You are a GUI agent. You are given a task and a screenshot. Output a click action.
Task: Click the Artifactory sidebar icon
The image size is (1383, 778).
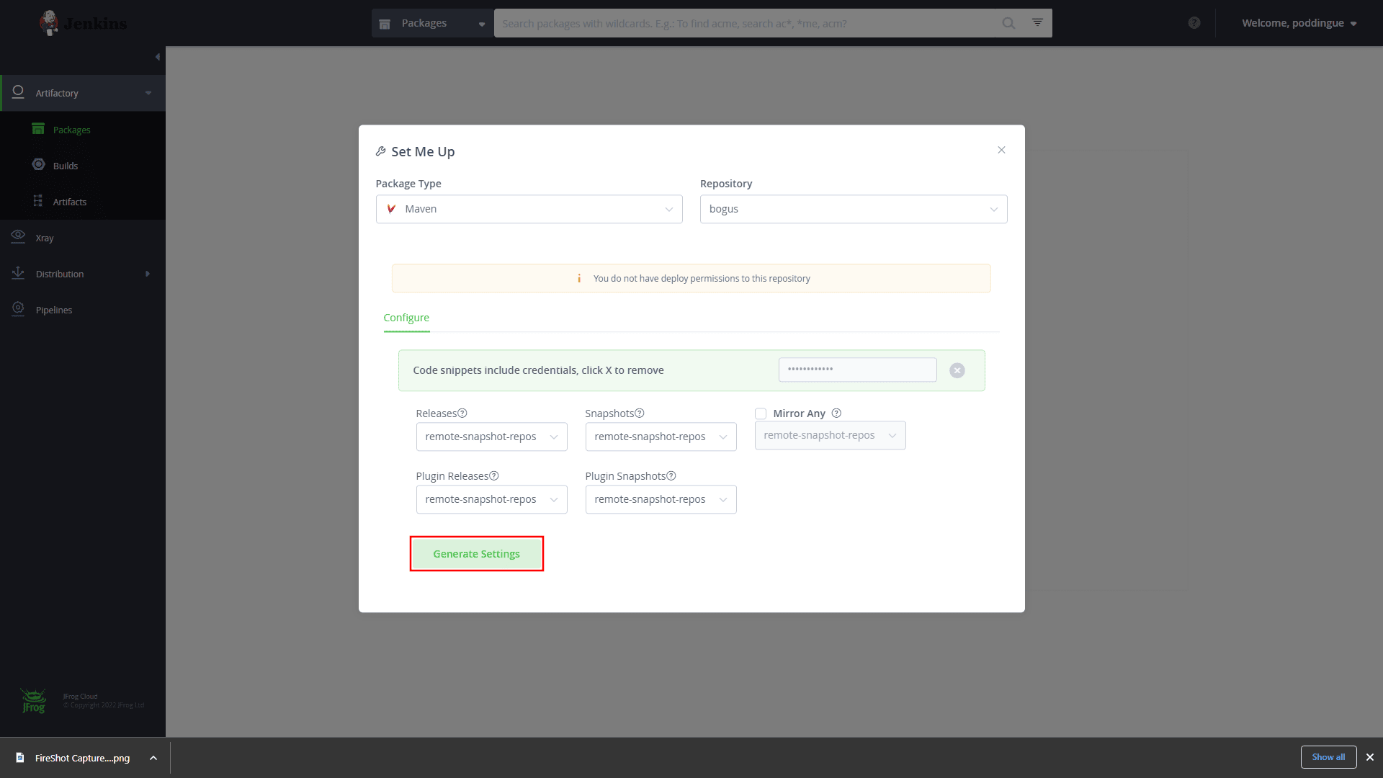tap(19, 92)
